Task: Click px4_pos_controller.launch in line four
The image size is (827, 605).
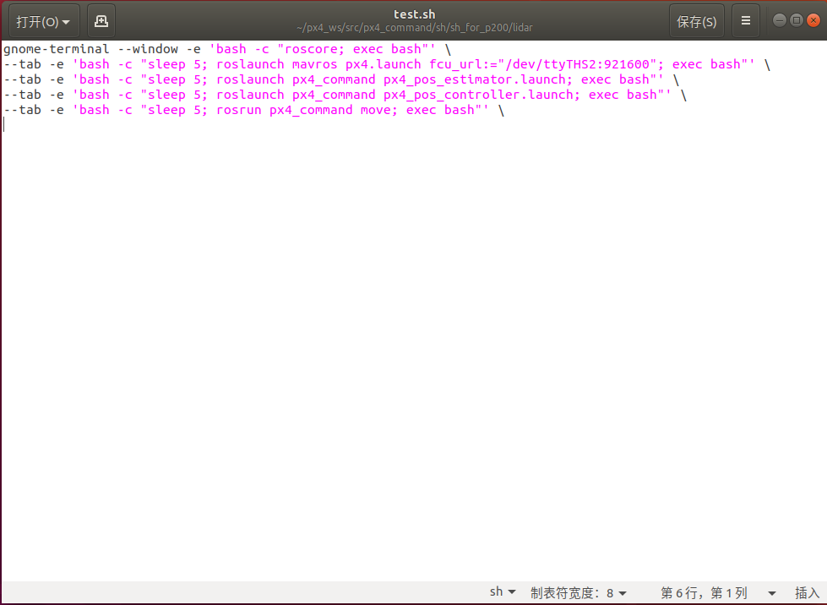Action: coord(478,95)
